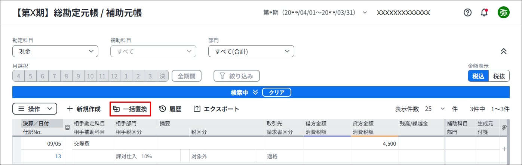Image resolution: width=522 pixels, height=165 pixels.
Task: Switch amount display to 税込
Action: (478, 76)
